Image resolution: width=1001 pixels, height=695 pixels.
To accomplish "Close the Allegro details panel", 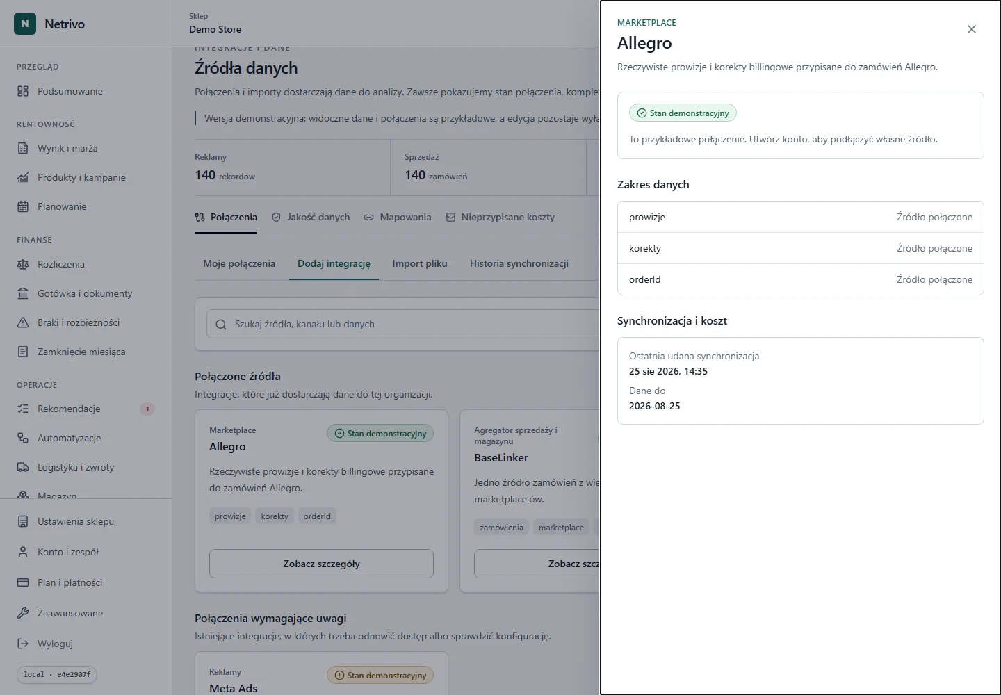I will coord(972,29).
